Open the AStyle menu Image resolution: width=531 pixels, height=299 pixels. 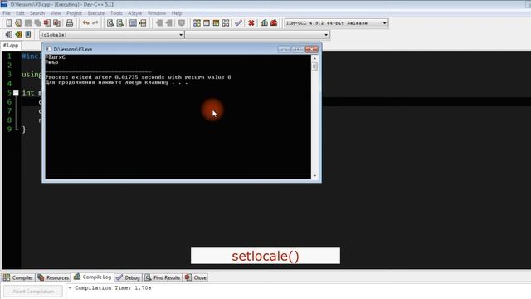point(134,13)
